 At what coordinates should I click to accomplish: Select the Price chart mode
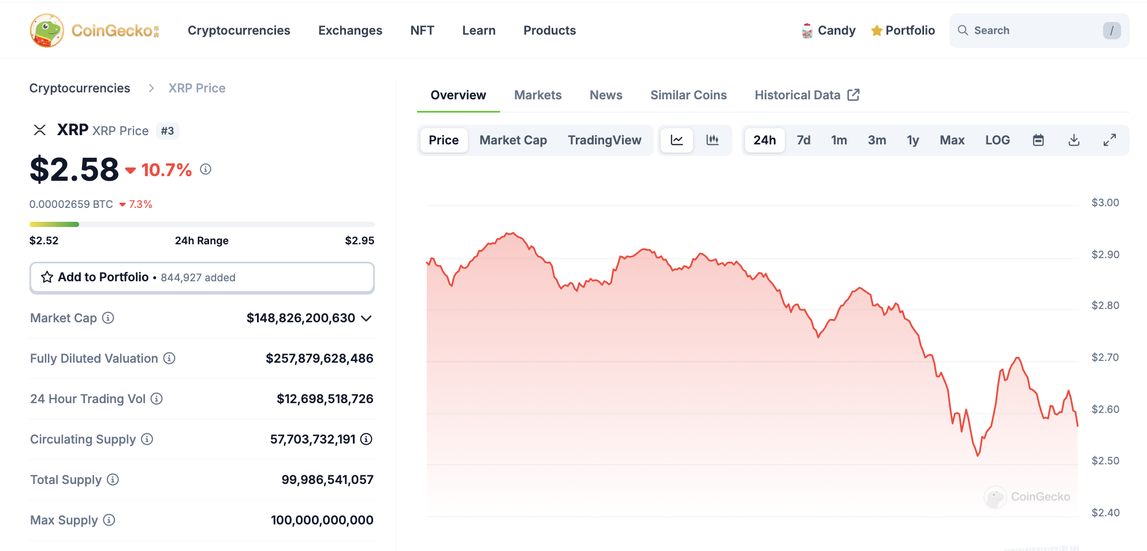pos(444,140)
